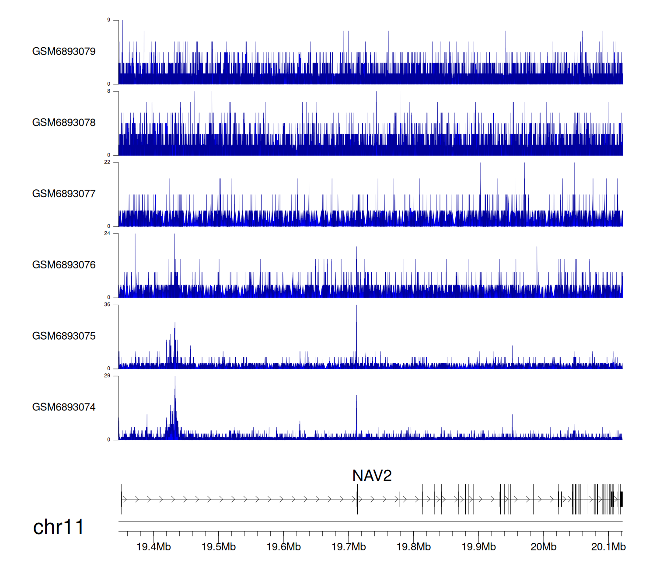
Task: Click the 19.4Mb axis tick label
Action: pyautogui.click(x=154, y=547)
